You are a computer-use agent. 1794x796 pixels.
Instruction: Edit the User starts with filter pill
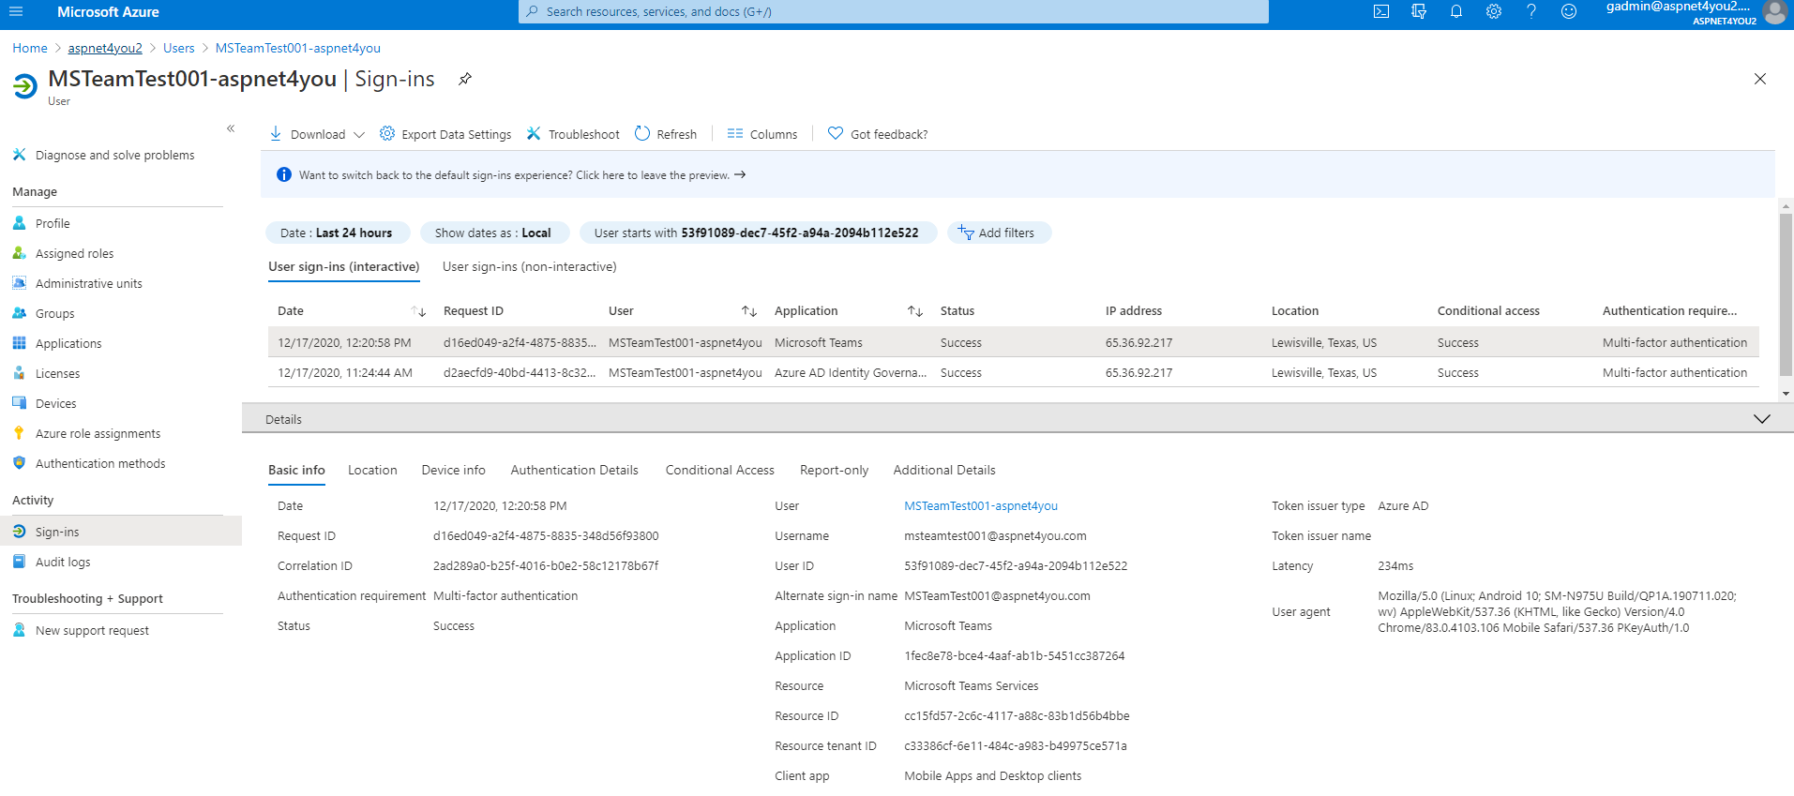[758, 233]
